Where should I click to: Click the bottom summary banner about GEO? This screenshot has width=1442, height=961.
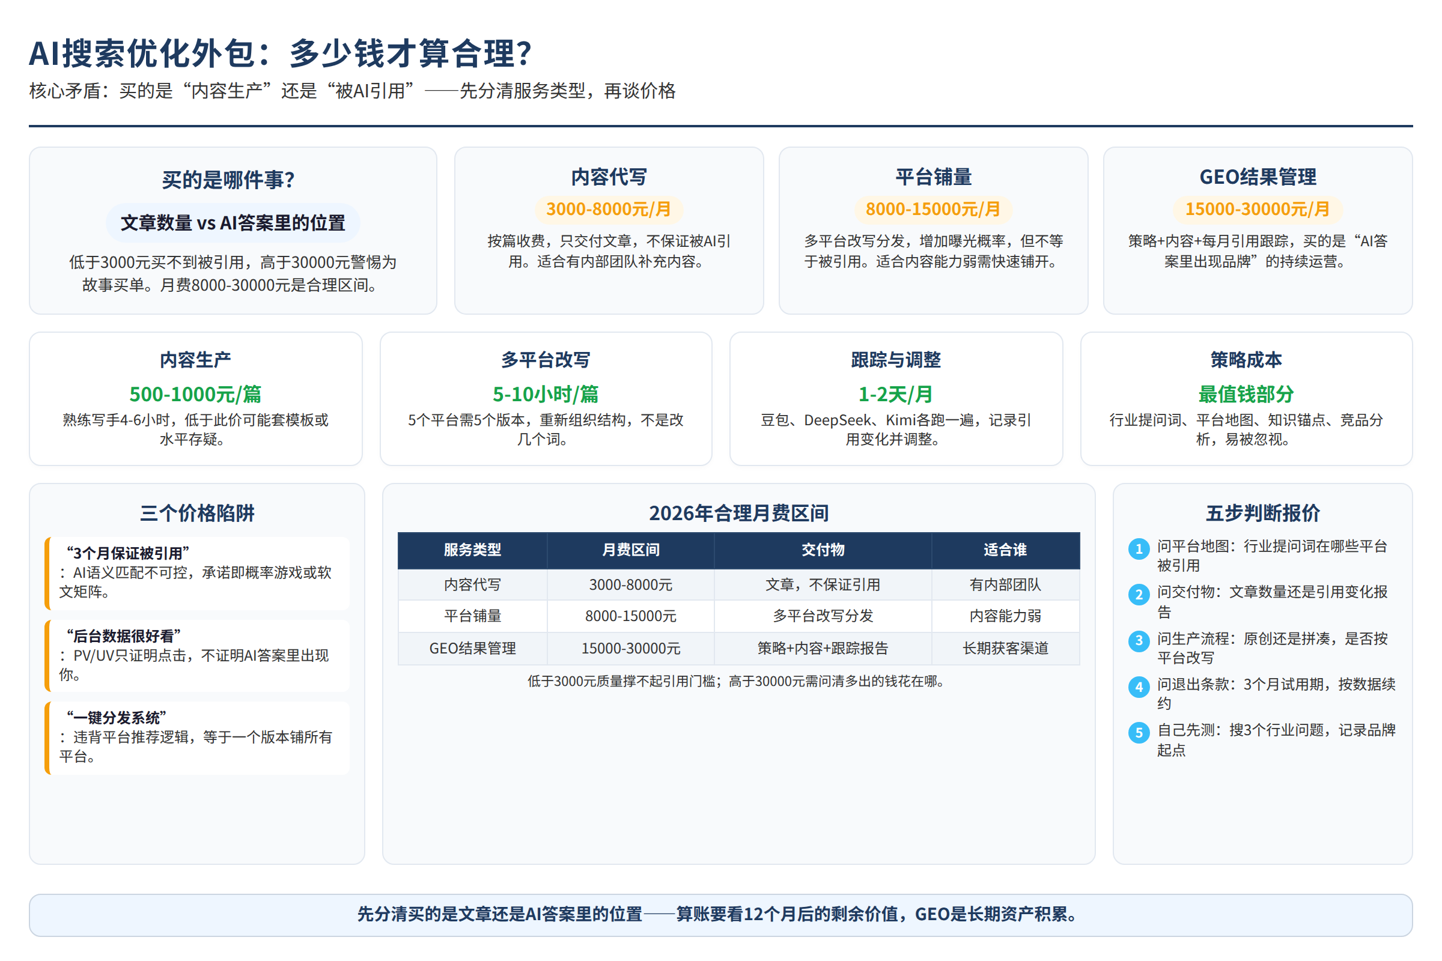720,914
